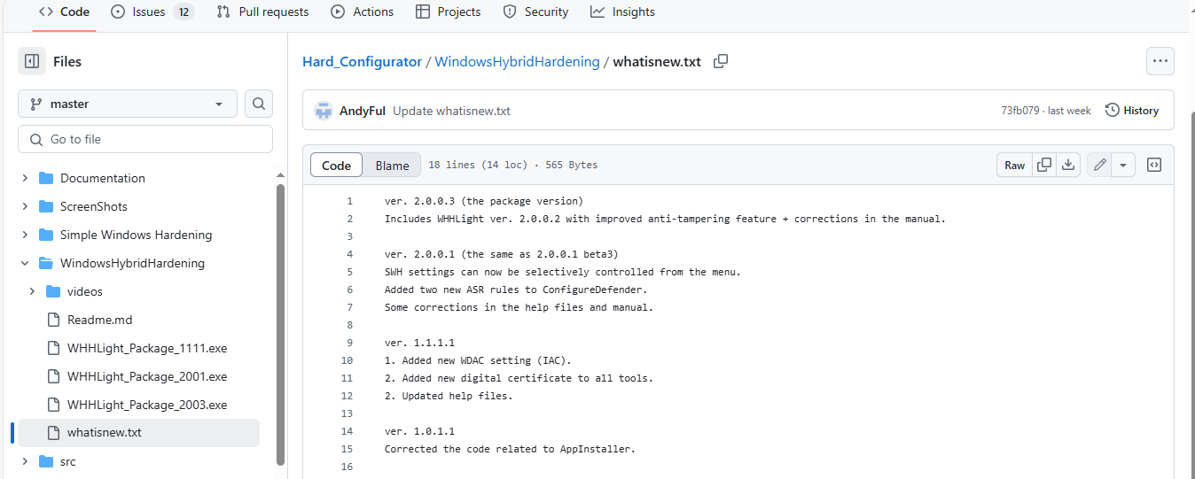Go to the Pull requests tab
1195x479 pixels.
click(263, 12)
